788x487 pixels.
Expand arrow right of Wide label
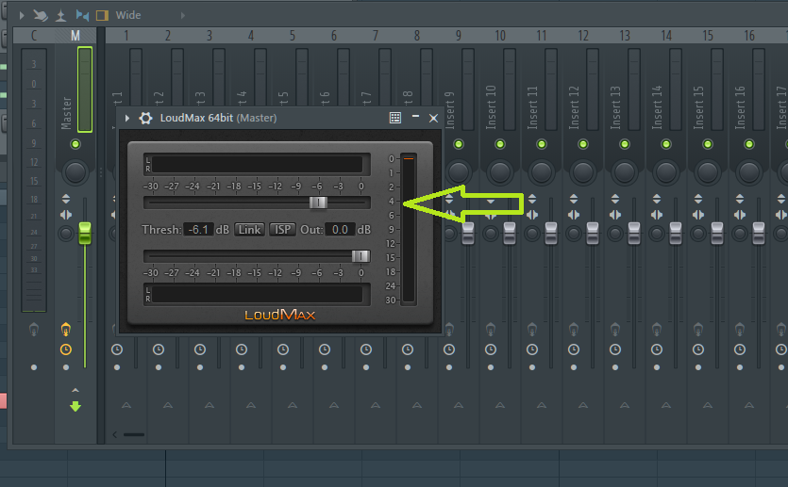pos(183,16)
